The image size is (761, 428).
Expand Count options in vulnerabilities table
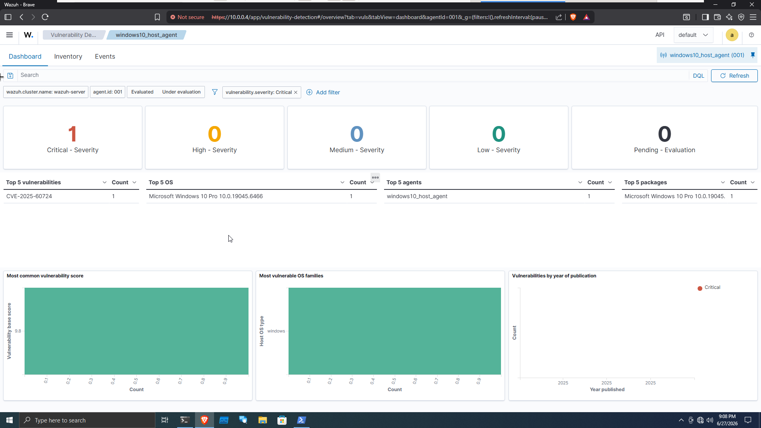(134, 182)
